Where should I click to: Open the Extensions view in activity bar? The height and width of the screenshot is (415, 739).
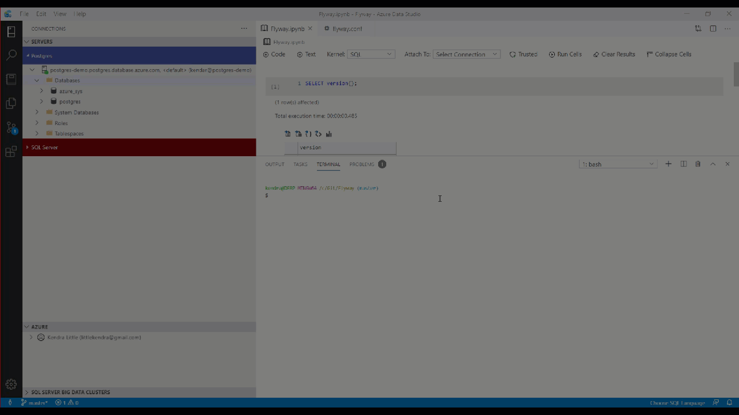tap(11, 152)
